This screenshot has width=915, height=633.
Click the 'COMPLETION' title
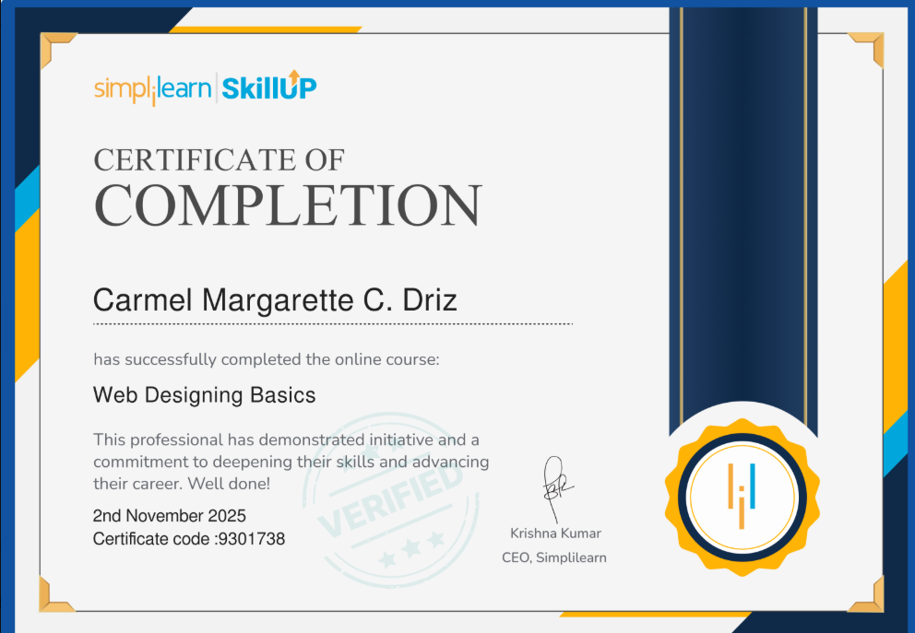[288, 205]
